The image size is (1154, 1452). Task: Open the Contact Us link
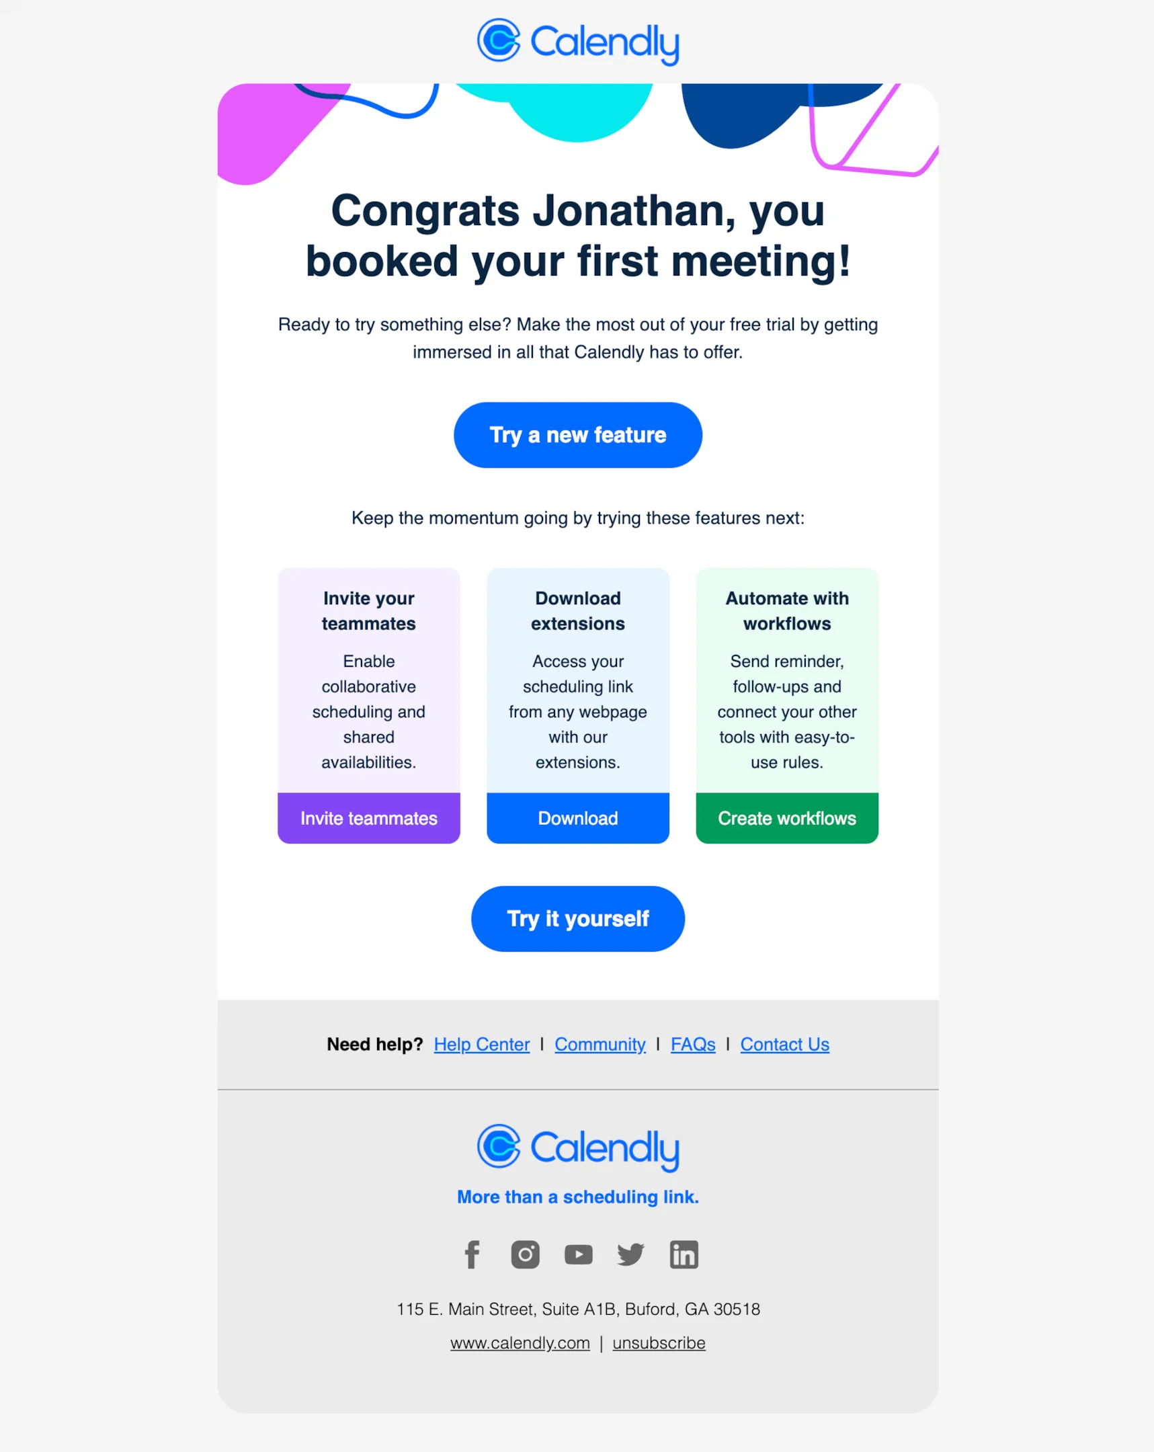coord(784,1045)
